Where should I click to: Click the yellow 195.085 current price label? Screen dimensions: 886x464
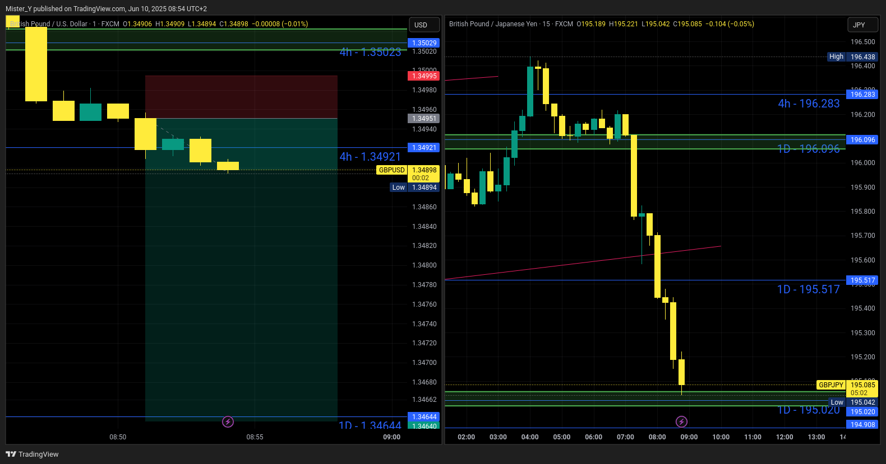(862, 388)
